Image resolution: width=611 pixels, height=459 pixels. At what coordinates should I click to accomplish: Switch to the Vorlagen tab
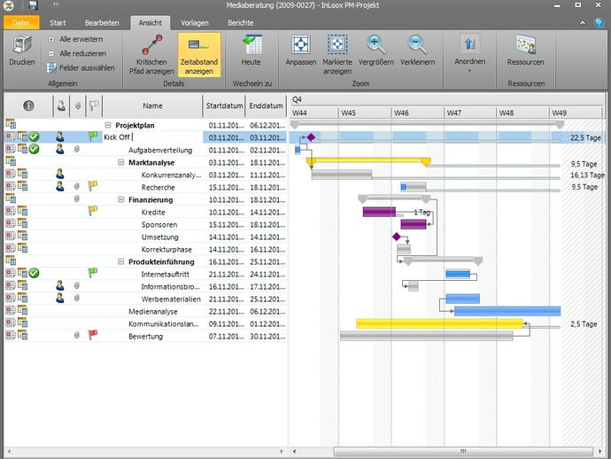tap(195, 23)
